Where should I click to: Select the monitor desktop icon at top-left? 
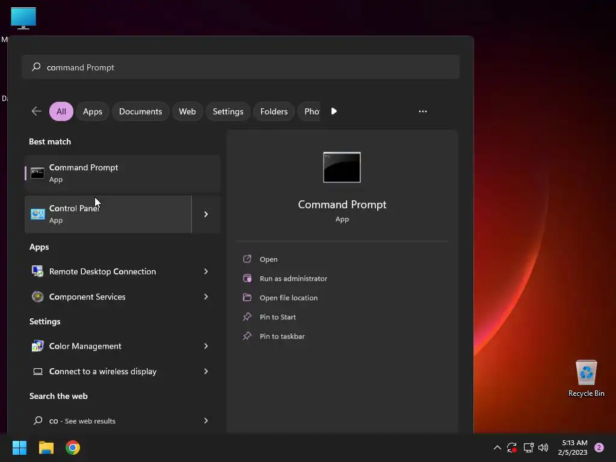click(x=23, y=18)
